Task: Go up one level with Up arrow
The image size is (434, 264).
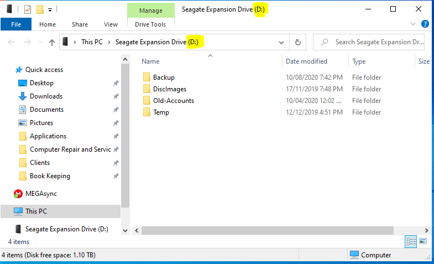Action: [x=52, y=42]
